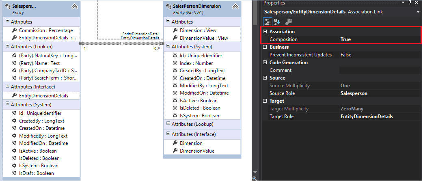
Task: Open Property Pages wrench icon
Action: pos(288,22)
